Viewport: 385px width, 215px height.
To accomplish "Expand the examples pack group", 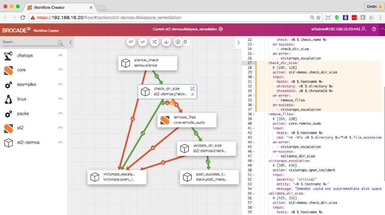I will pos(61,84).
